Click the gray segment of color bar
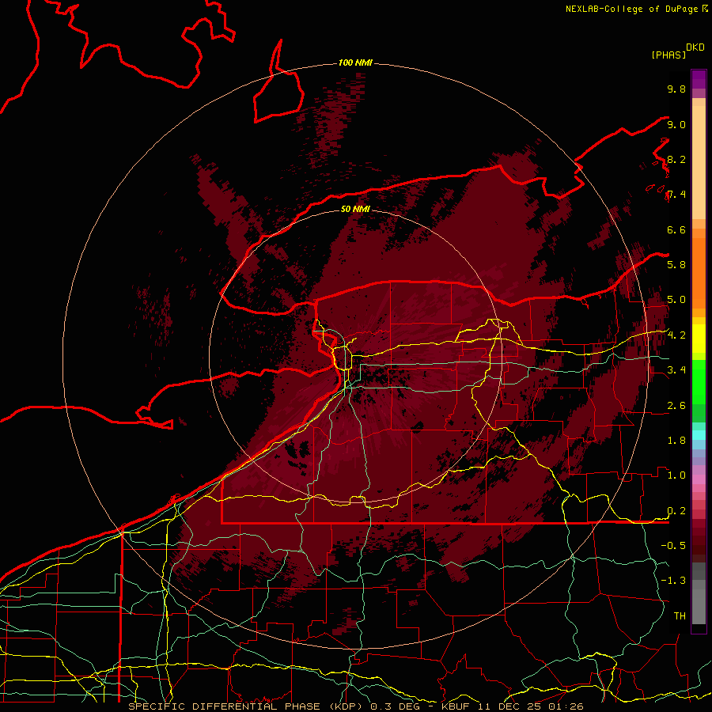Image resolution: width=712 pixels, height=712 pixels. [x=699, y=593]
